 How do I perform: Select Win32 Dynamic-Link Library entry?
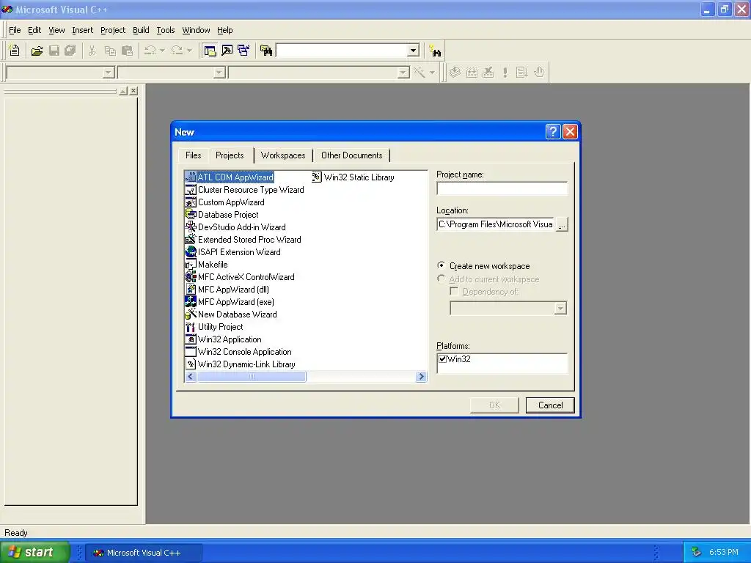tap(241, 364)
